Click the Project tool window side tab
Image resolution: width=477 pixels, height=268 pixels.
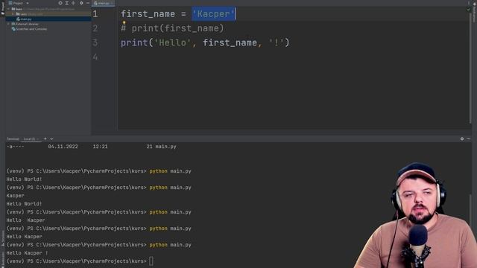click(3, 8)
